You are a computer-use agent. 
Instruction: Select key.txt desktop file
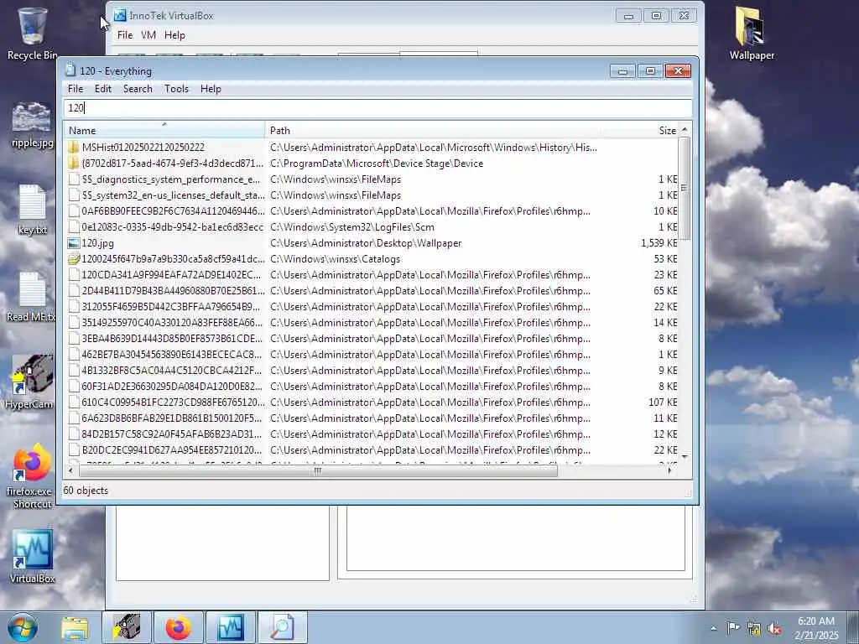click(x=32, y=210)
